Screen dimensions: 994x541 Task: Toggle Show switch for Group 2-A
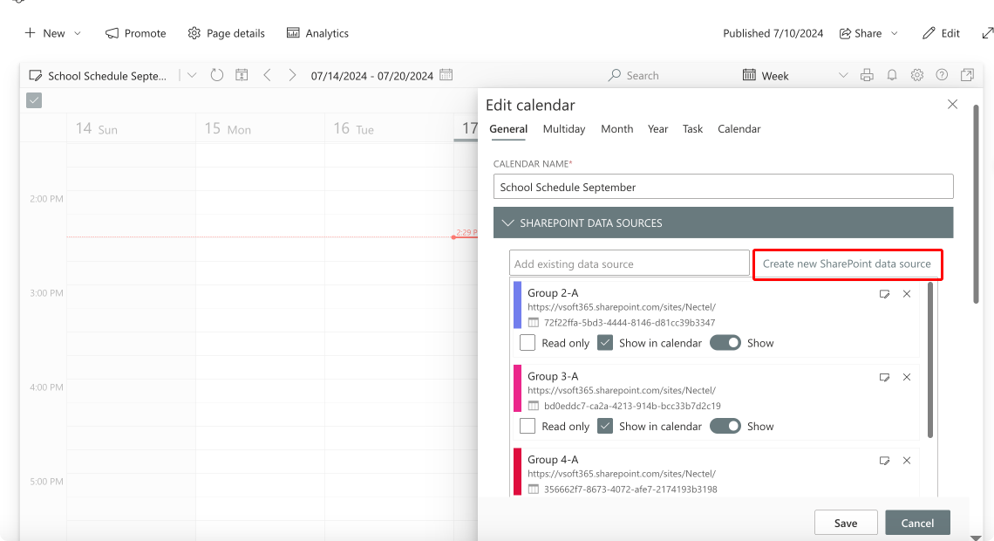(725, 342)
